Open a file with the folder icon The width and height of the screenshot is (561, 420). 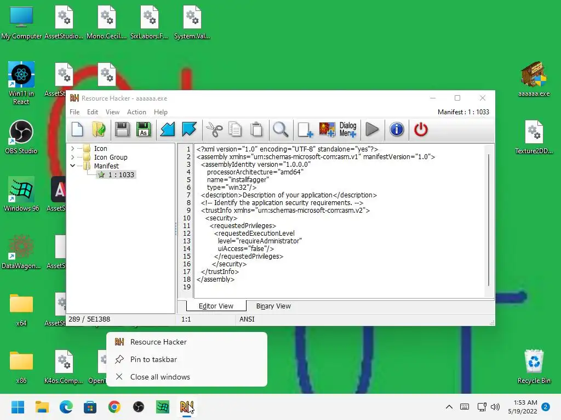coord(99,129)
